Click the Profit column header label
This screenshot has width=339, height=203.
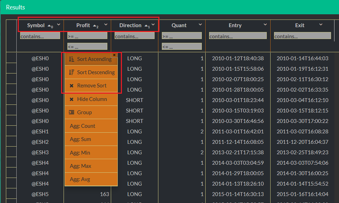tap(83, 25)
